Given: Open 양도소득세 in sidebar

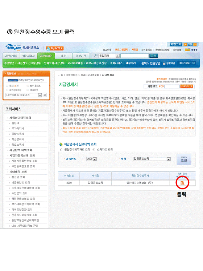Looking at the screenshot, I should pos(18,145).
